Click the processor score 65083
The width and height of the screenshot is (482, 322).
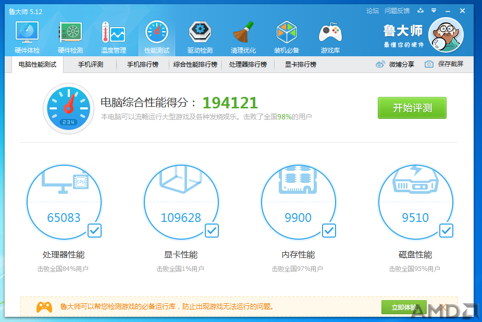64,218
